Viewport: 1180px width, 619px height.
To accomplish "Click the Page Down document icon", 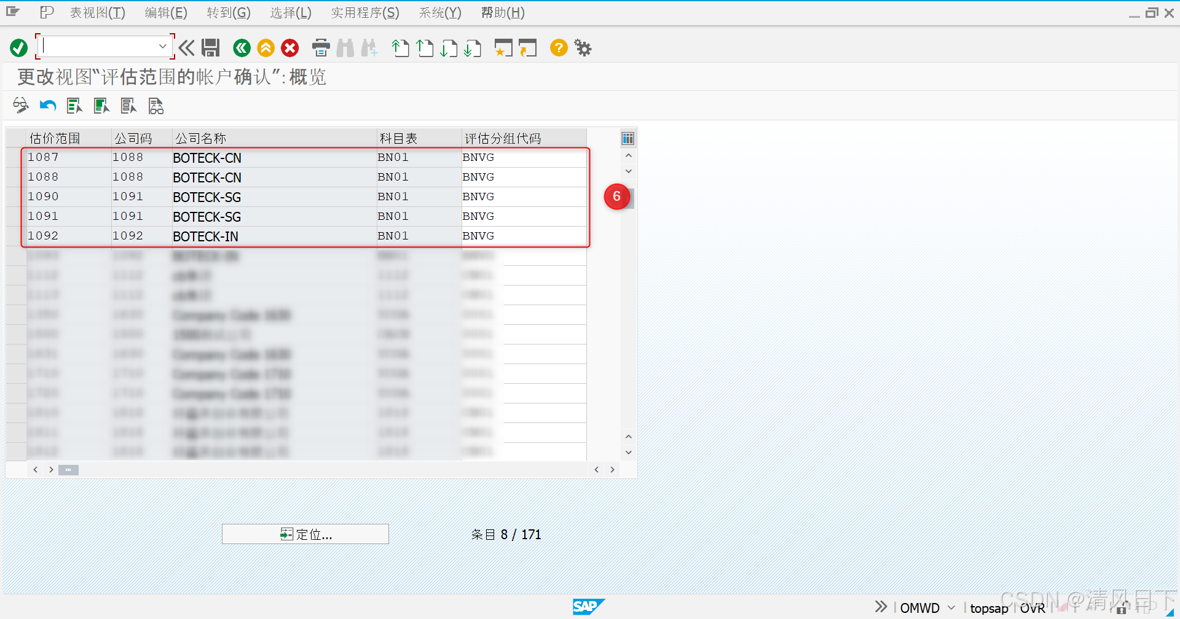I will pos(449,48).
